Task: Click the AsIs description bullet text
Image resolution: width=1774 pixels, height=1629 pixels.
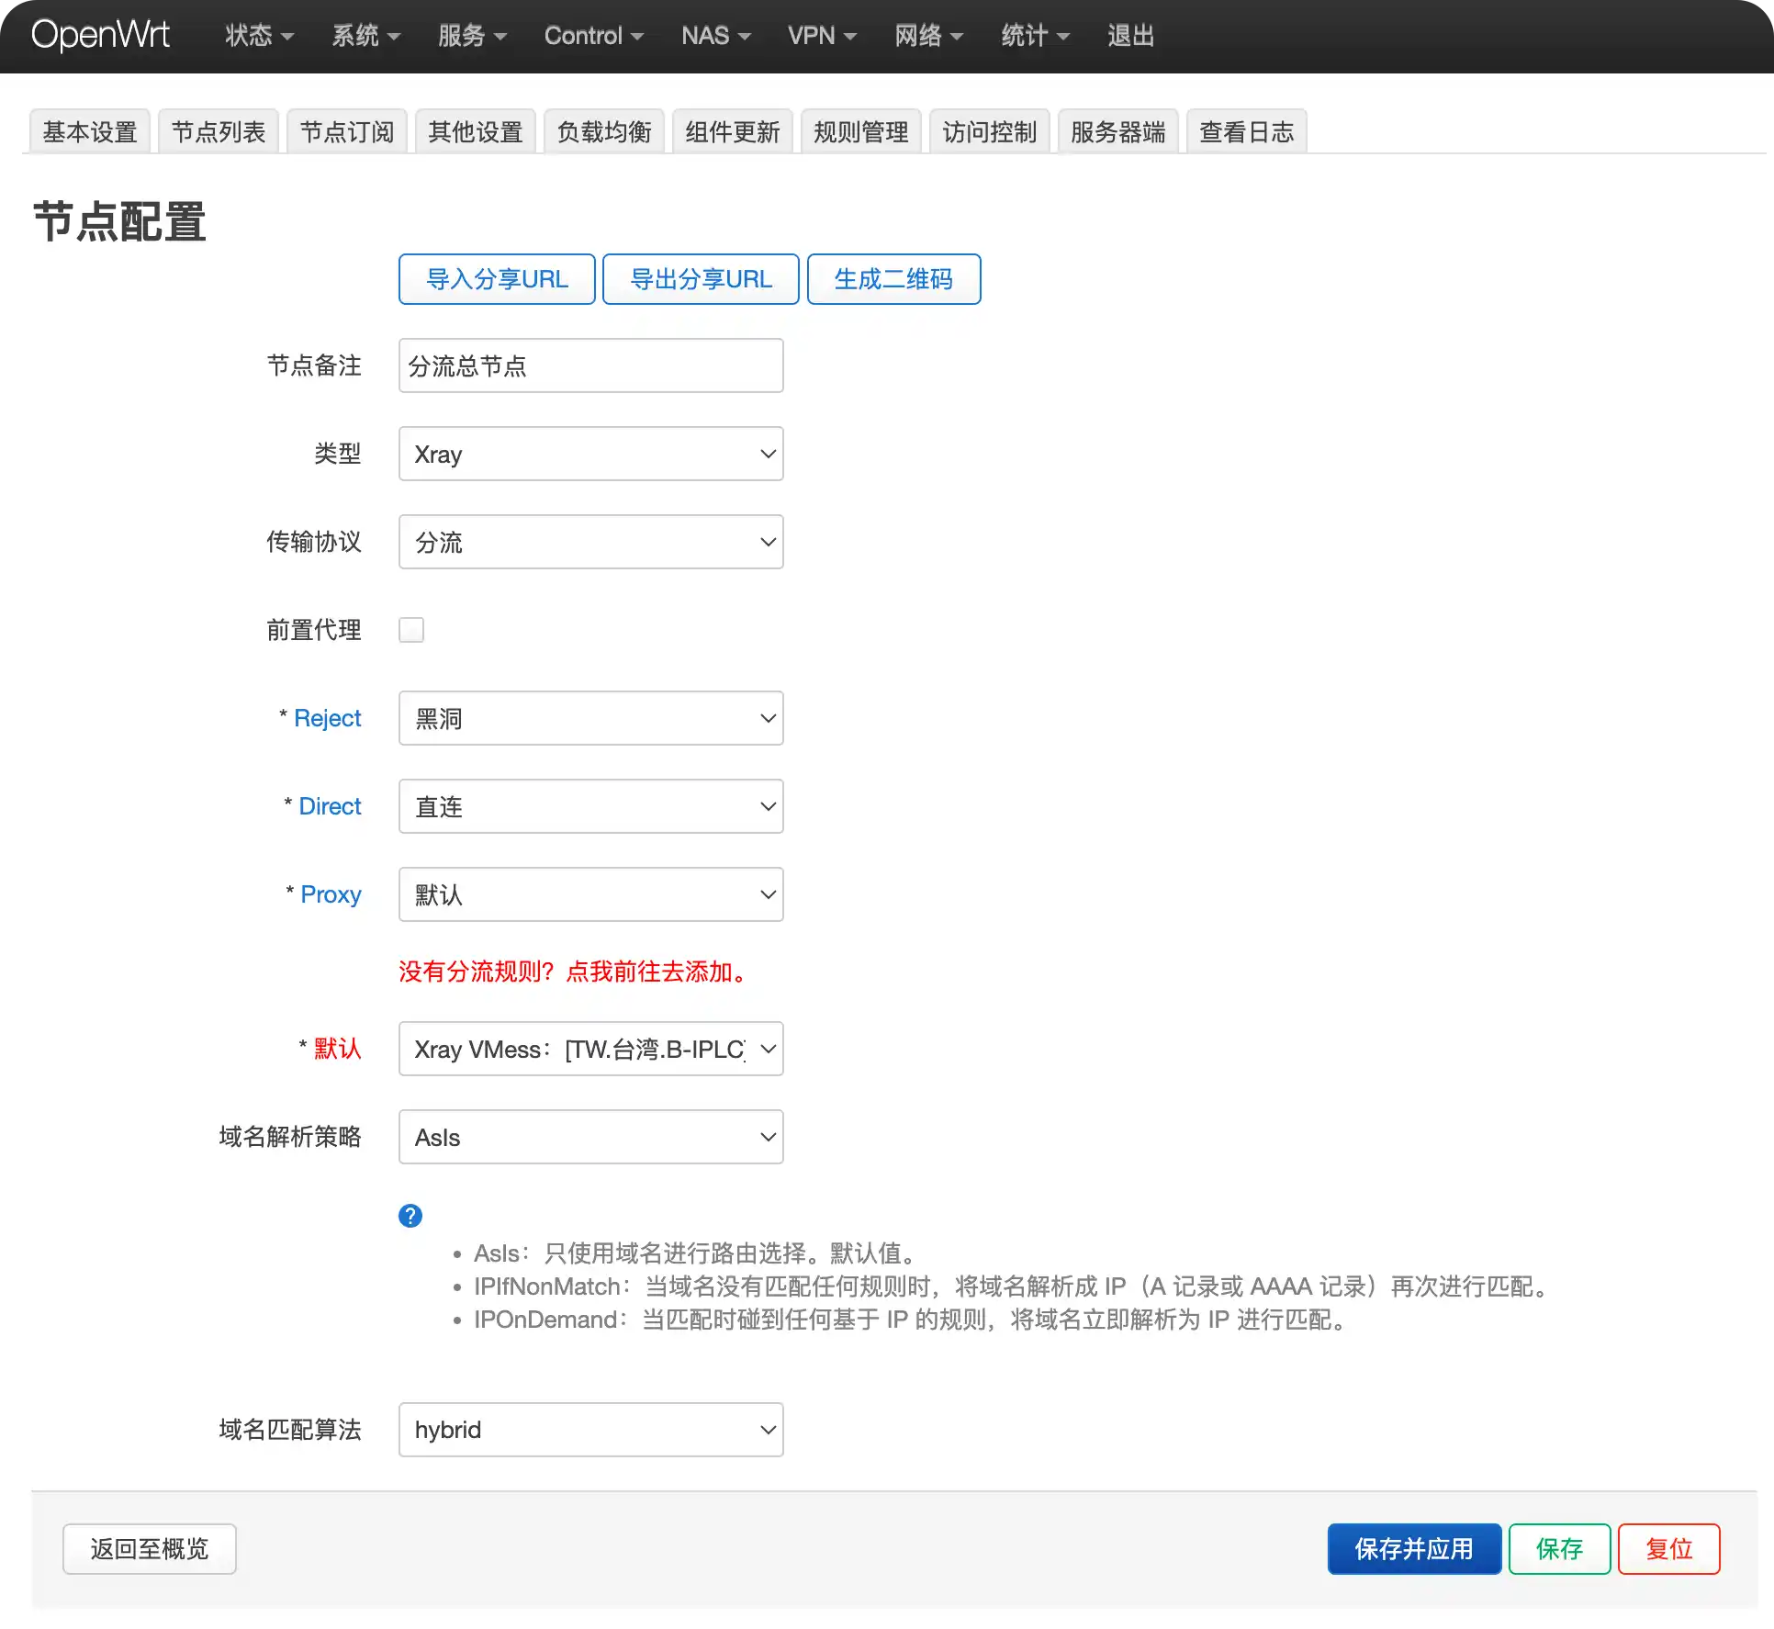Action: (696, 1253)
